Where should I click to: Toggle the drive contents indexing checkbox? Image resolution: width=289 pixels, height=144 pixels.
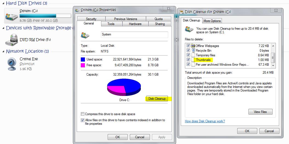click(82, 120)
